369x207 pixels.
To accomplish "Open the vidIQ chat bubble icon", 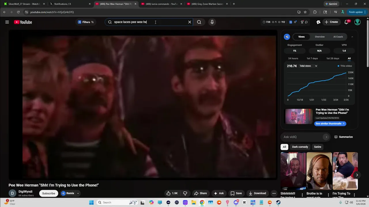I will [x=306, y=22].
